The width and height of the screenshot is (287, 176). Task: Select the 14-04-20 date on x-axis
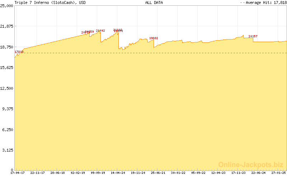coord(118,173)
